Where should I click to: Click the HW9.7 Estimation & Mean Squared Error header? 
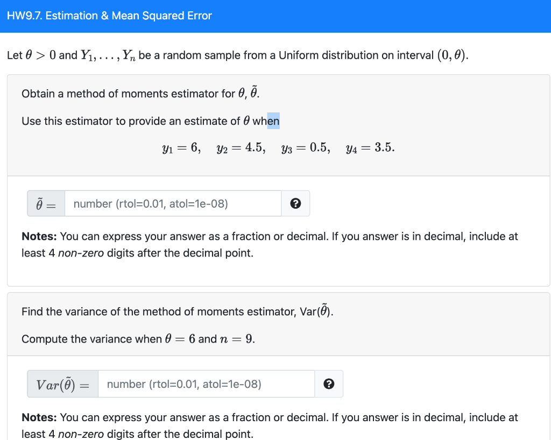pos(111,16)
